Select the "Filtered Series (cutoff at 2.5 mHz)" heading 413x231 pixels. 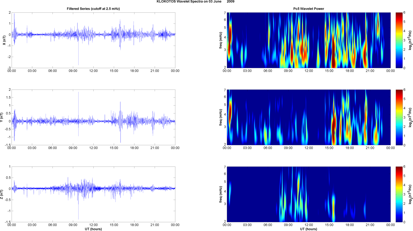pyautogui.click(x=93, y=9)
